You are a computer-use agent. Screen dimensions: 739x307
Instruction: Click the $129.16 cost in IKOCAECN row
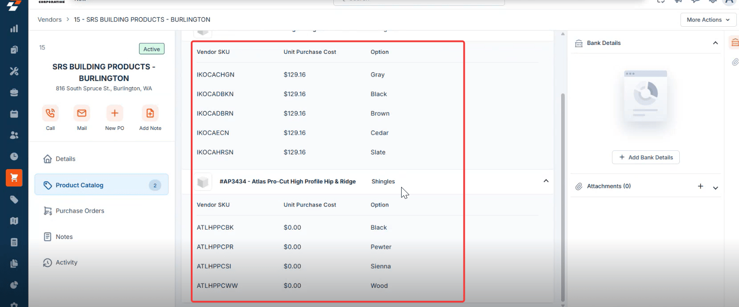click(x=295, y=133)
